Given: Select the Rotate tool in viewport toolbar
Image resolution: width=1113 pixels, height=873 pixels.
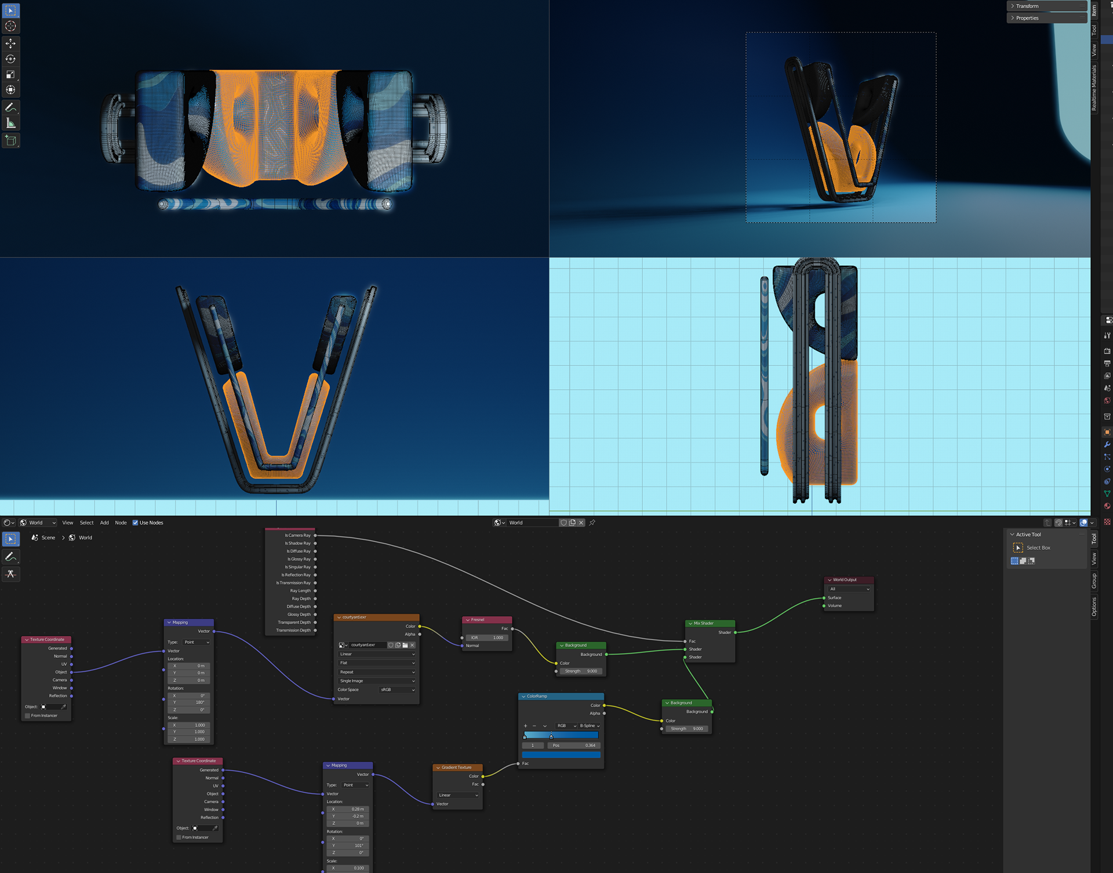Looking at the screenshot, I should 10,59.
